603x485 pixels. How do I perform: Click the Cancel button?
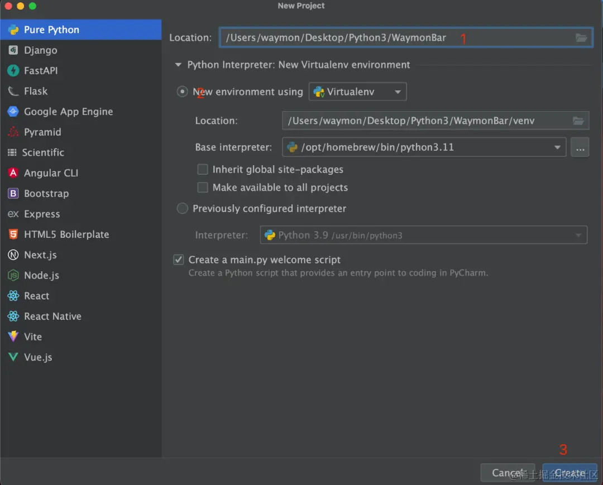tap(508, 473)
